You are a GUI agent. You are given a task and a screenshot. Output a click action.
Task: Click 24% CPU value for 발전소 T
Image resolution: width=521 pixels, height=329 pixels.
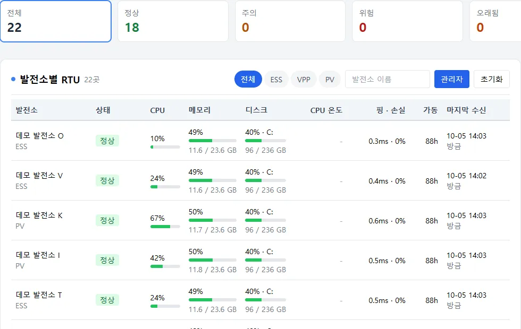point(157,298)
